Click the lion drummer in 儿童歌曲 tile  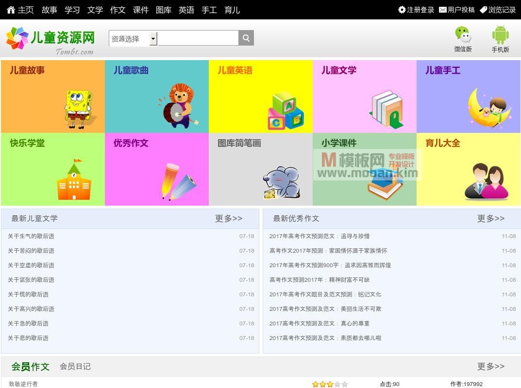(178, 106)
